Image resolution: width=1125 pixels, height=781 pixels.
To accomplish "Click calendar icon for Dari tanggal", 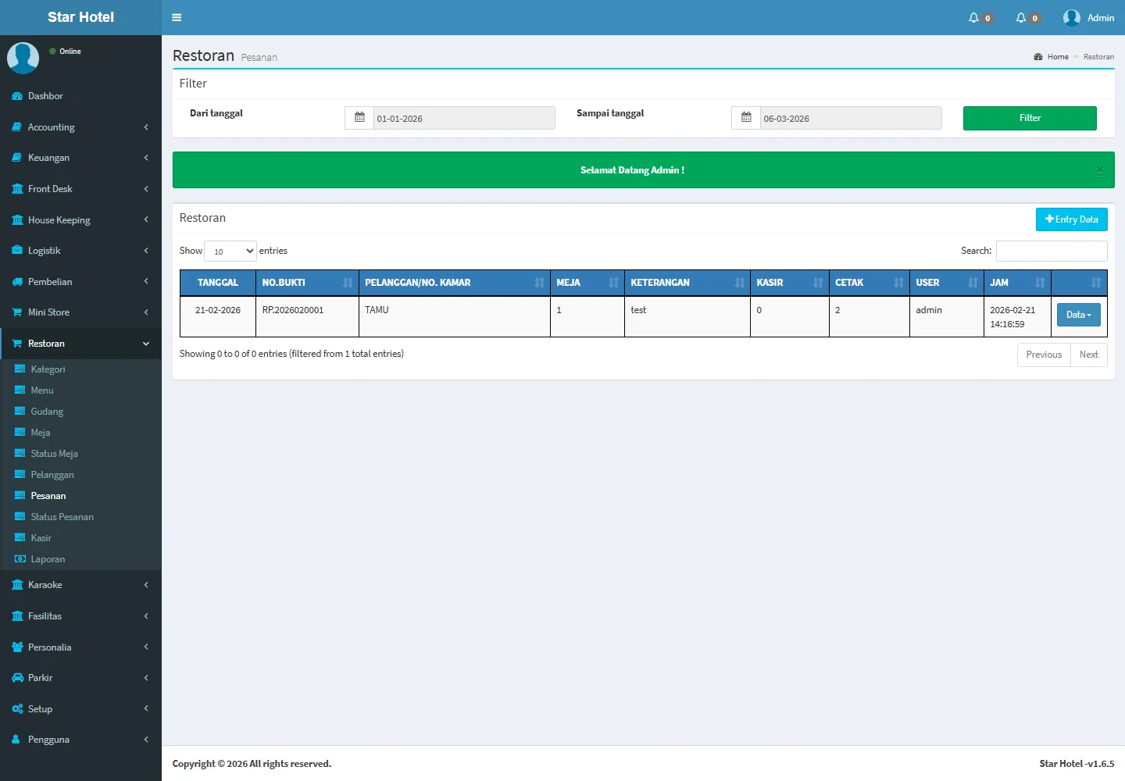I will [x=359, y=118].
